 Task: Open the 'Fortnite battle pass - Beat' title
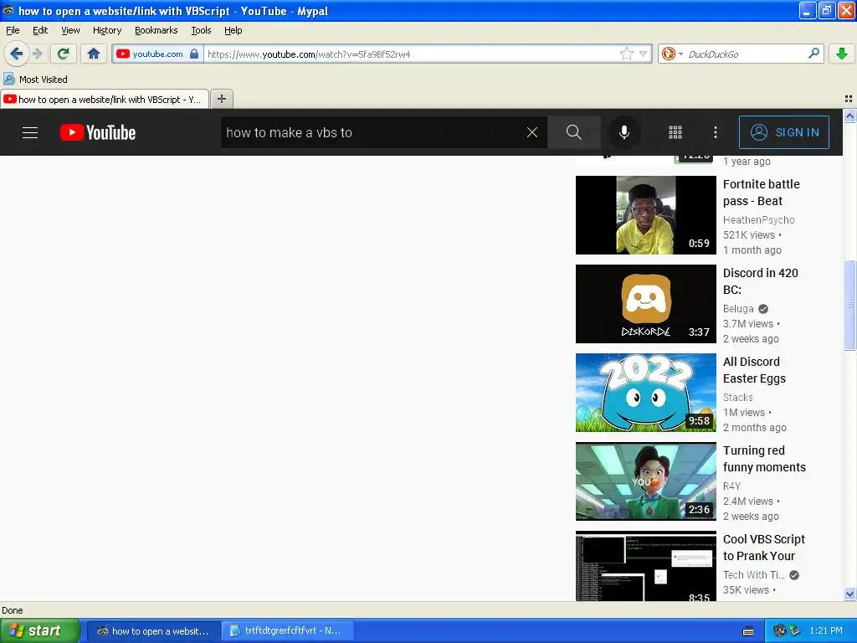[762, 193]
